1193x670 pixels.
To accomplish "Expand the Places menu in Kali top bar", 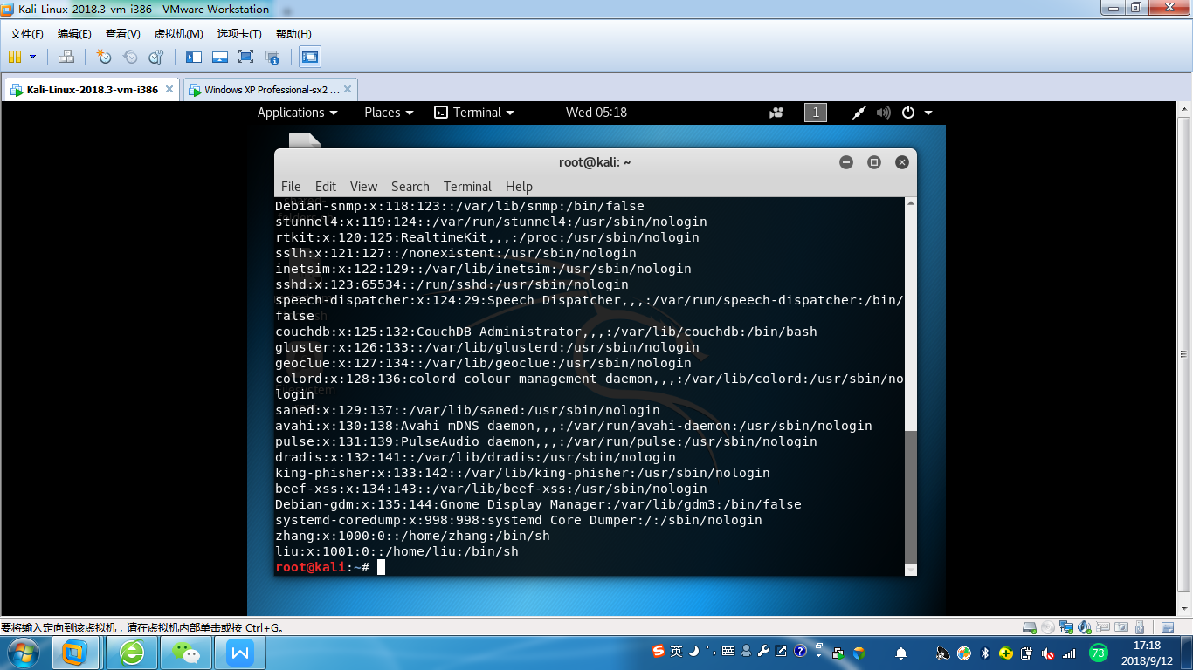I will pos(389,113).
